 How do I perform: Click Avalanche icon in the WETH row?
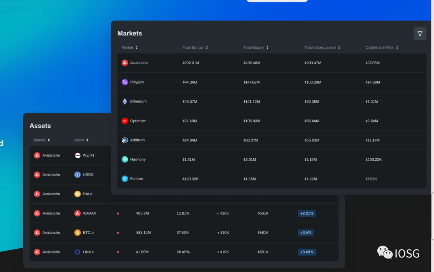click(37, 155)
